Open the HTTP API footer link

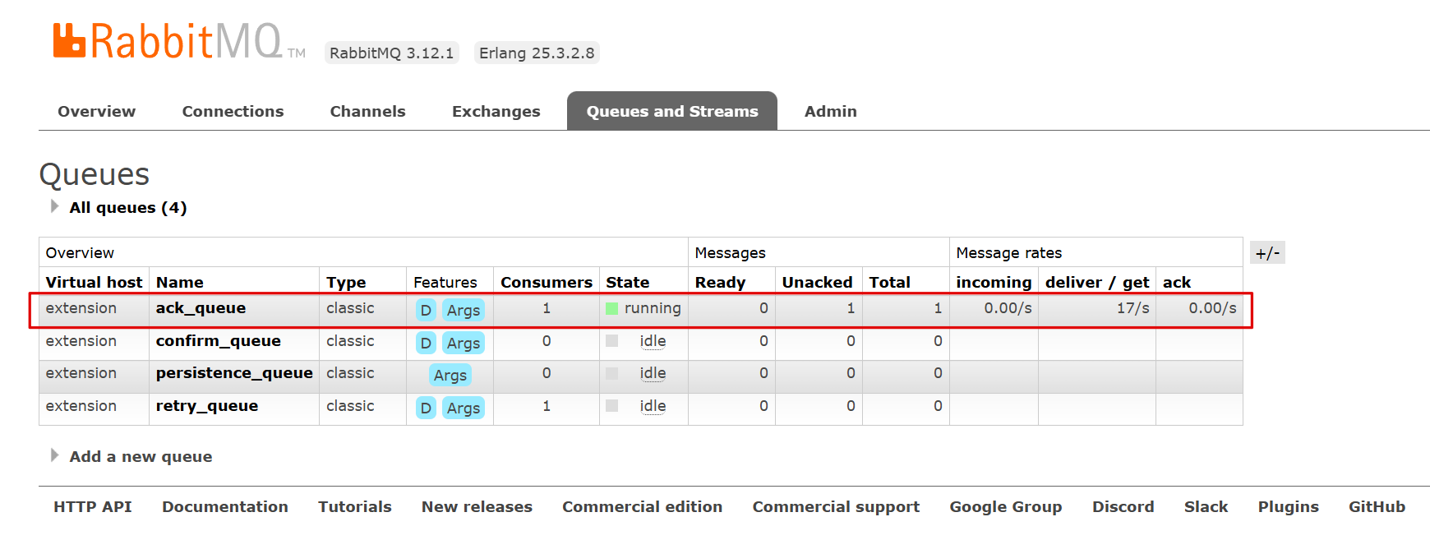(x=93, y=506)
